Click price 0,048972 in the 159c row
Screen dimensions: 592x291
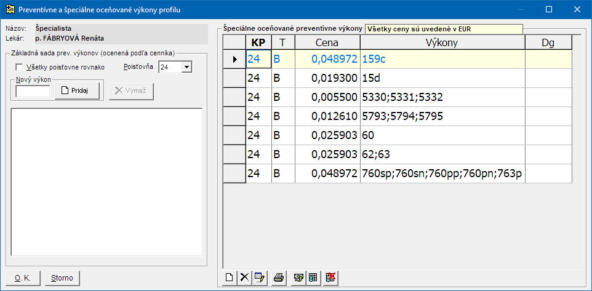[327, 59]
